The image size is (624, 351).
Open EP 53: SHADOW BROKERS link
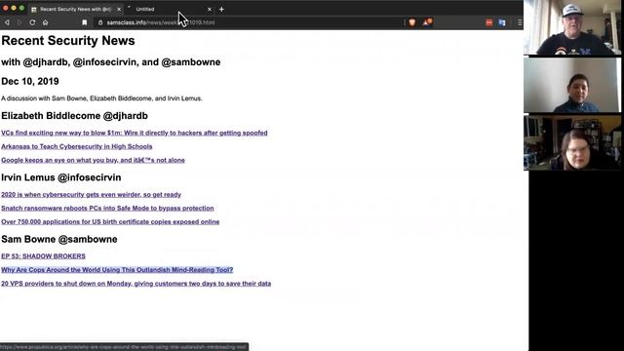(43, 256)
